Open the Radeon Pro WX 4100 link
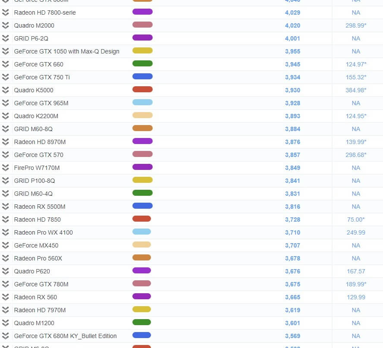Viewport: 383px width, 348px height. (44, 232)
